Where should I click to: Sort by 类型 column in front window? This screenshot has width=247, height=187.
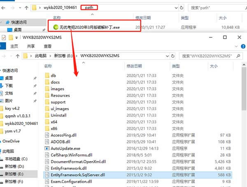tap(176, 66)
